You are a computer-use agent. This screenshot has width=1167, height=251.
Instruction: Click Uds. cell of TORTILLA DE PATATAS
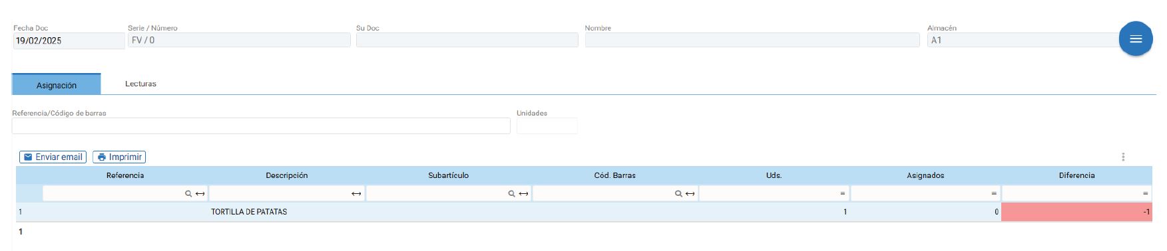774,212
